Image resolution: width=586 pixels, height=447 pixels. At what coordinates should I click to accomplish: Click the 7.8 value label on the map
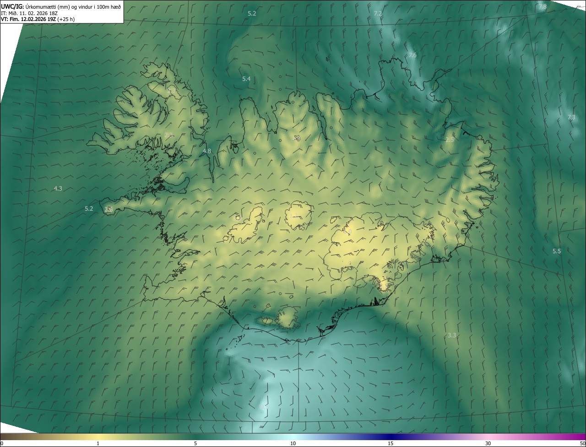pyautogui.click(x=543, y=7)
